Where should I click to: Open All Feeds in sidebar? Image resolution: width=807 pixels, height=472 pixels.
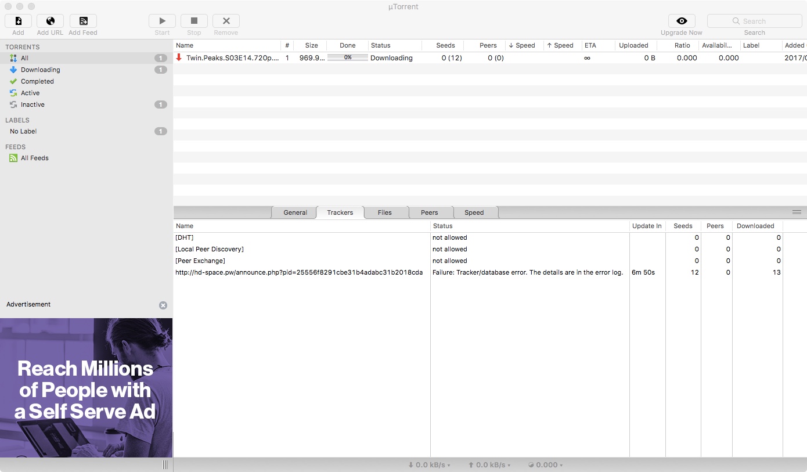[x=87, y=158]
